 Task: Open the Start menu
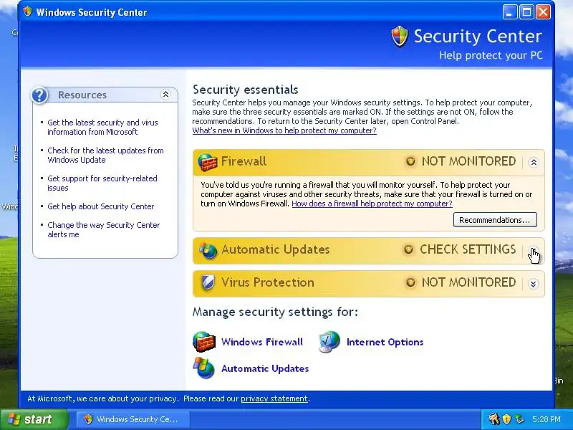(x=34, y=419)
